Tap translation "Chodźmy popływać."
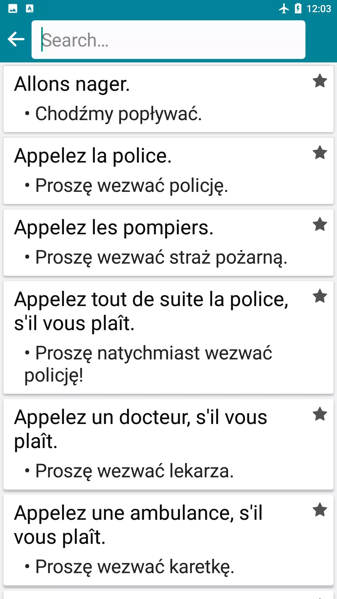337x599 pixels. 119,114
